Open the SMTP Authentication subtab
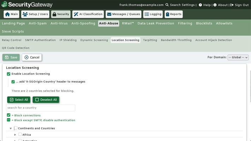This screenshot has width=251, height=141. coord(40,40)
